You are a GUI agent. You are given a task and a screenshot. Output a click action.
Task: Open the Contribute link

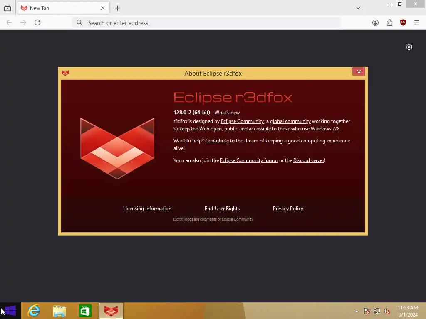pyautogui.click(x=217, y=141)
